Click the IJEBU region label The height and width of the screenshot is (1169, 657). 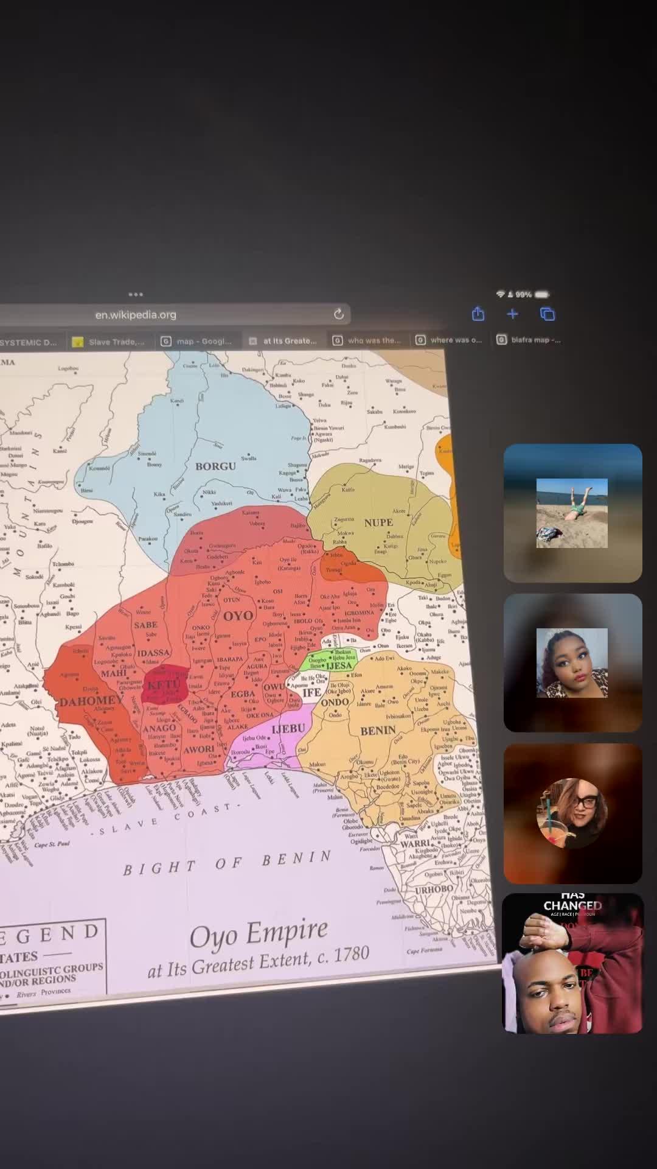pyautogui.click(x=288, y=729)
